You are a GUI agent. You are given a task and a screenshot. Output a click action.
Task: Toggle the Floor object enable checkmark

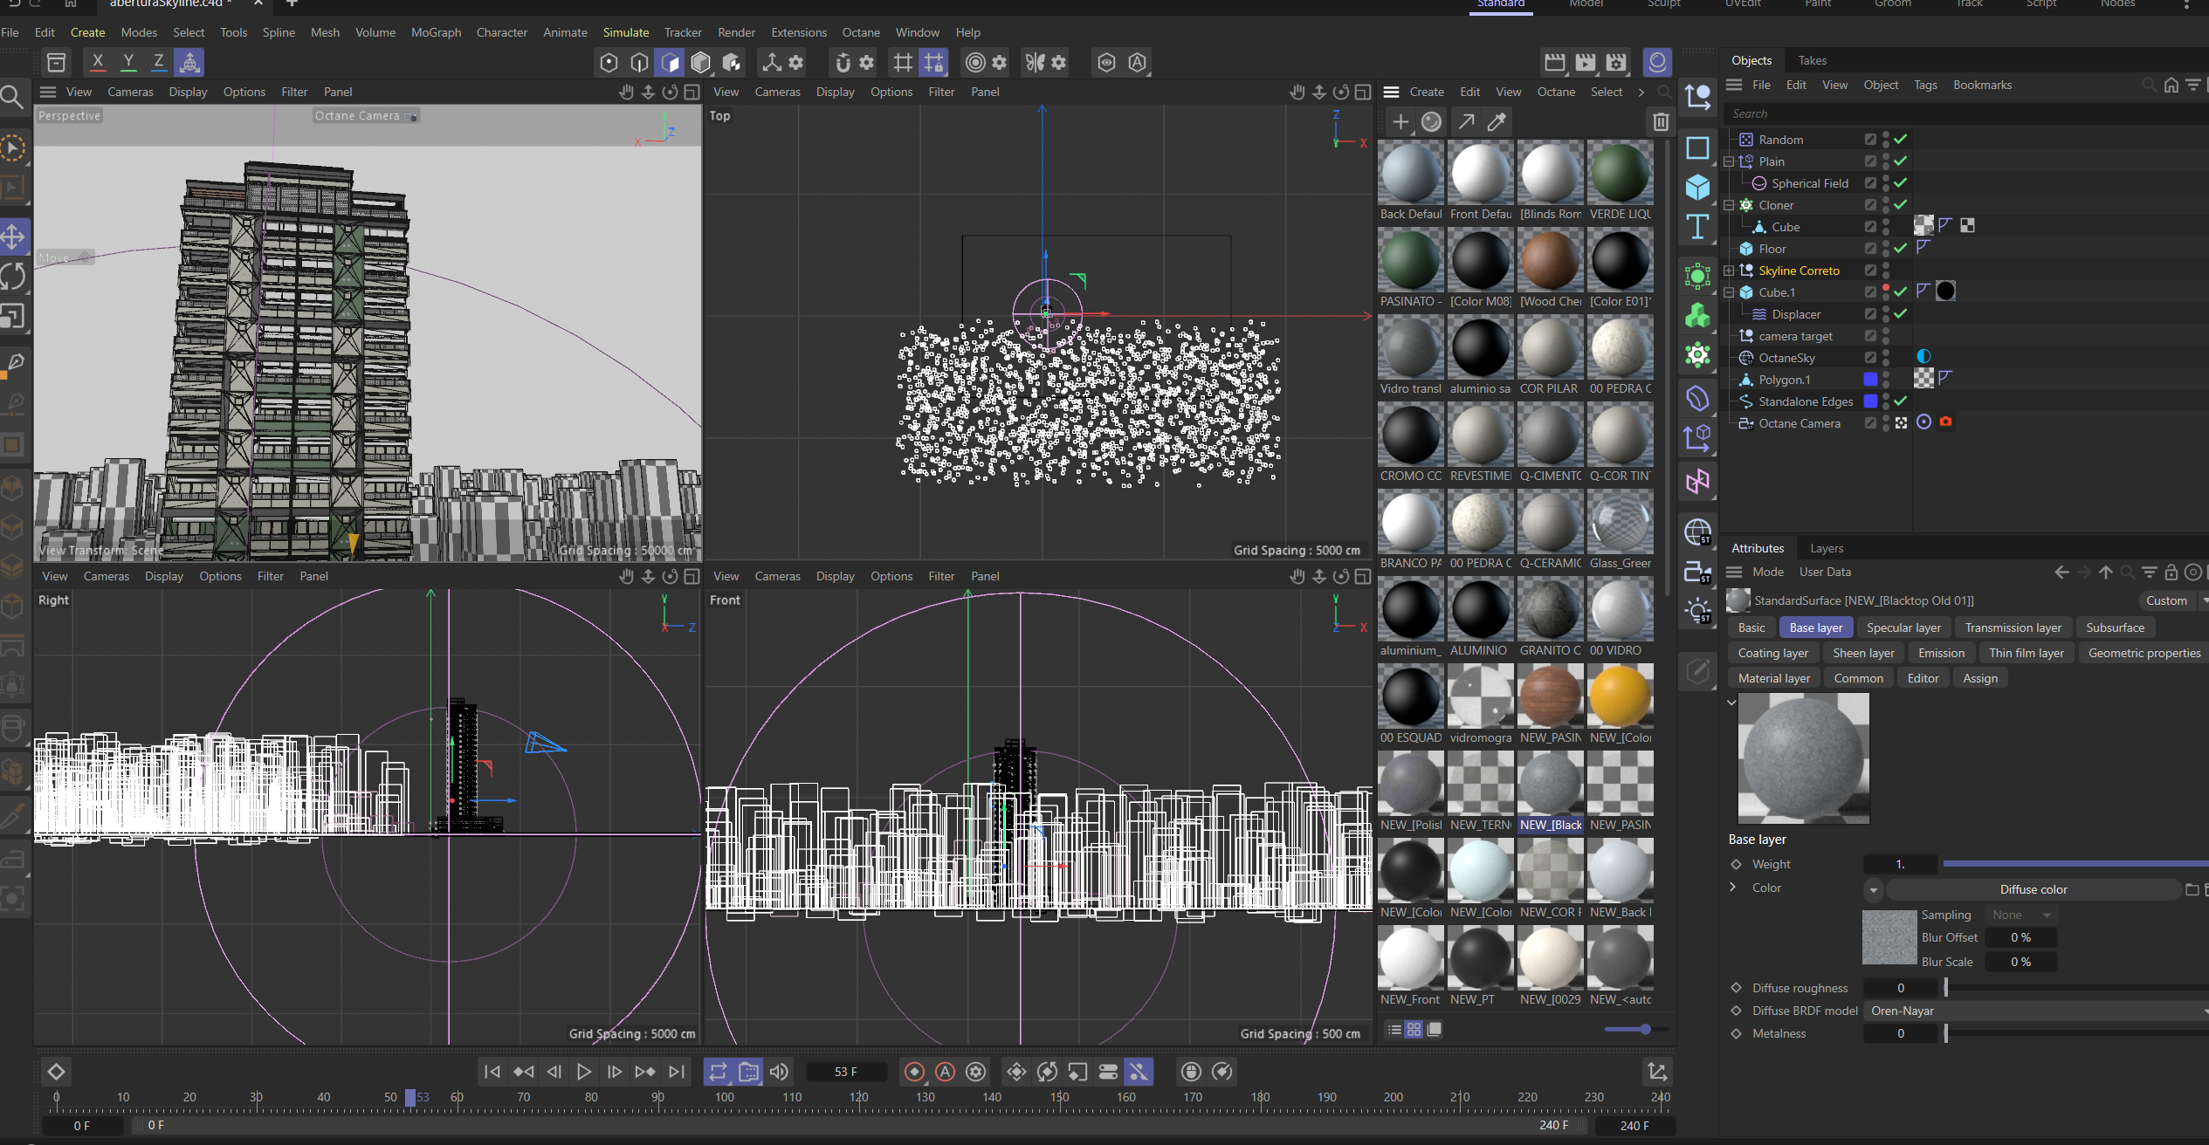click(1900, 249)
